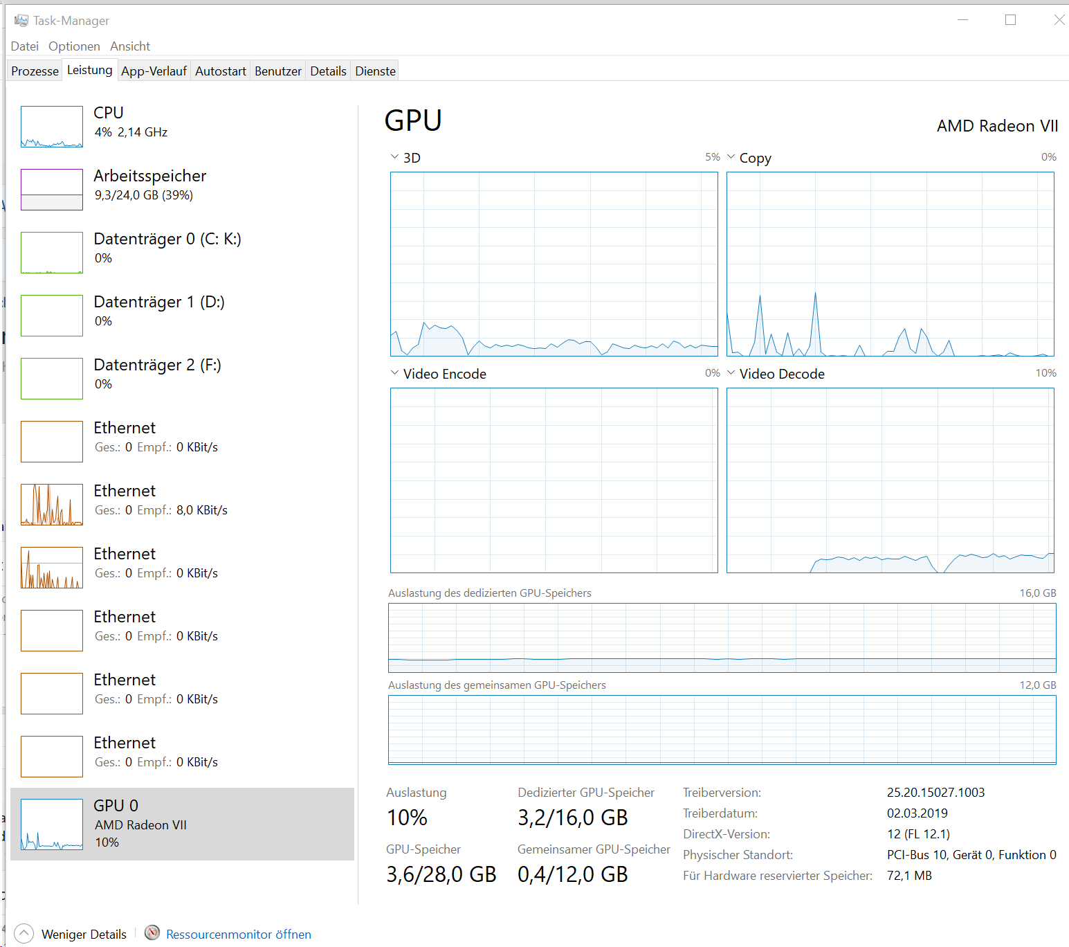
Task: Select the CPU usage thumbnail graph
Action: pyautogui.click(x=52, y=127)
